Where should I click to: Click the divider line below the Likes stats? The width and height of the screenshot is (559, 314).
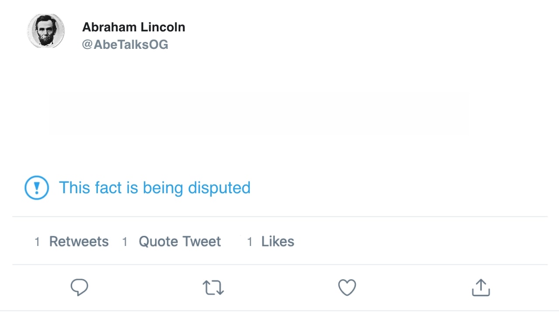pyautogui.click(x=279, y=264)
